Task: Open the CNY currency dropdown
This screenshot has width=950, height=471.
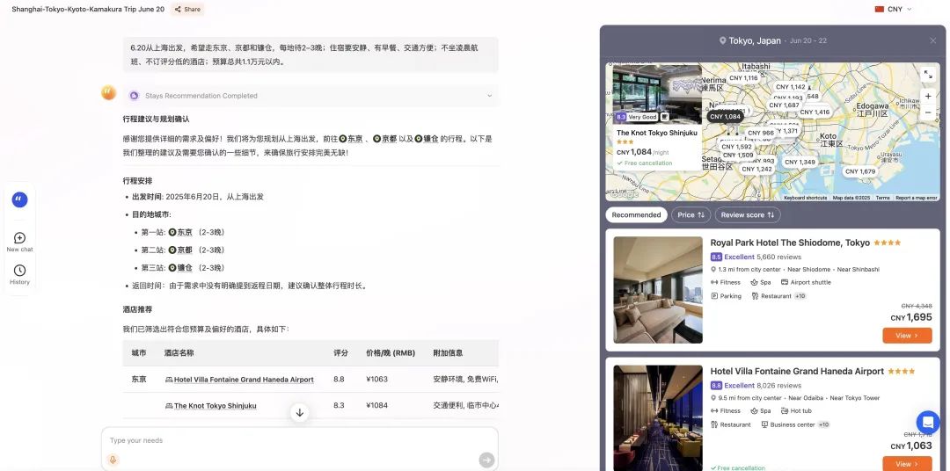Action: [x=894, y=9]
